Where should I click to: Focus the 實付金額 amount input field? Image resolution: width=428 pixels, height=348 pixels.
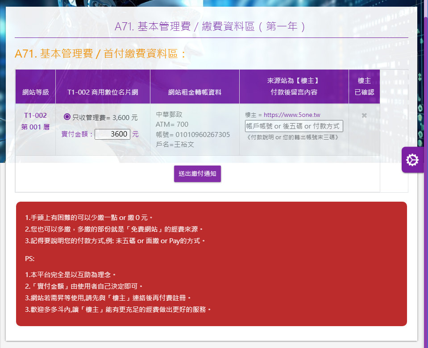tap(112, 134)
